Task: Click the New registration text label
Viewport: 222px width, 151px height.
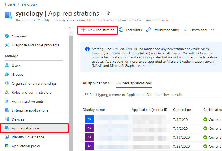Action: tap(101, 30)
